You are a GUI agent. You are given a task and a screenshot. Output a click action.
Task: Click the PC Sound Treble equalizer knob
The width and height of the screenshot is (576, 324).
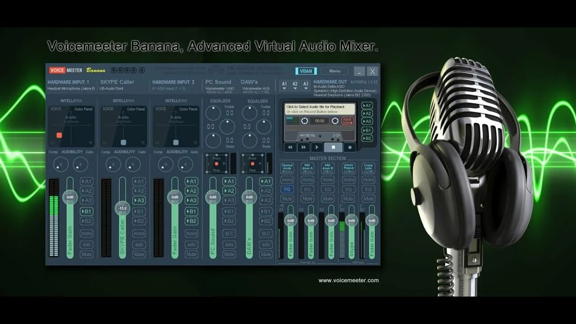click(213, 113)
